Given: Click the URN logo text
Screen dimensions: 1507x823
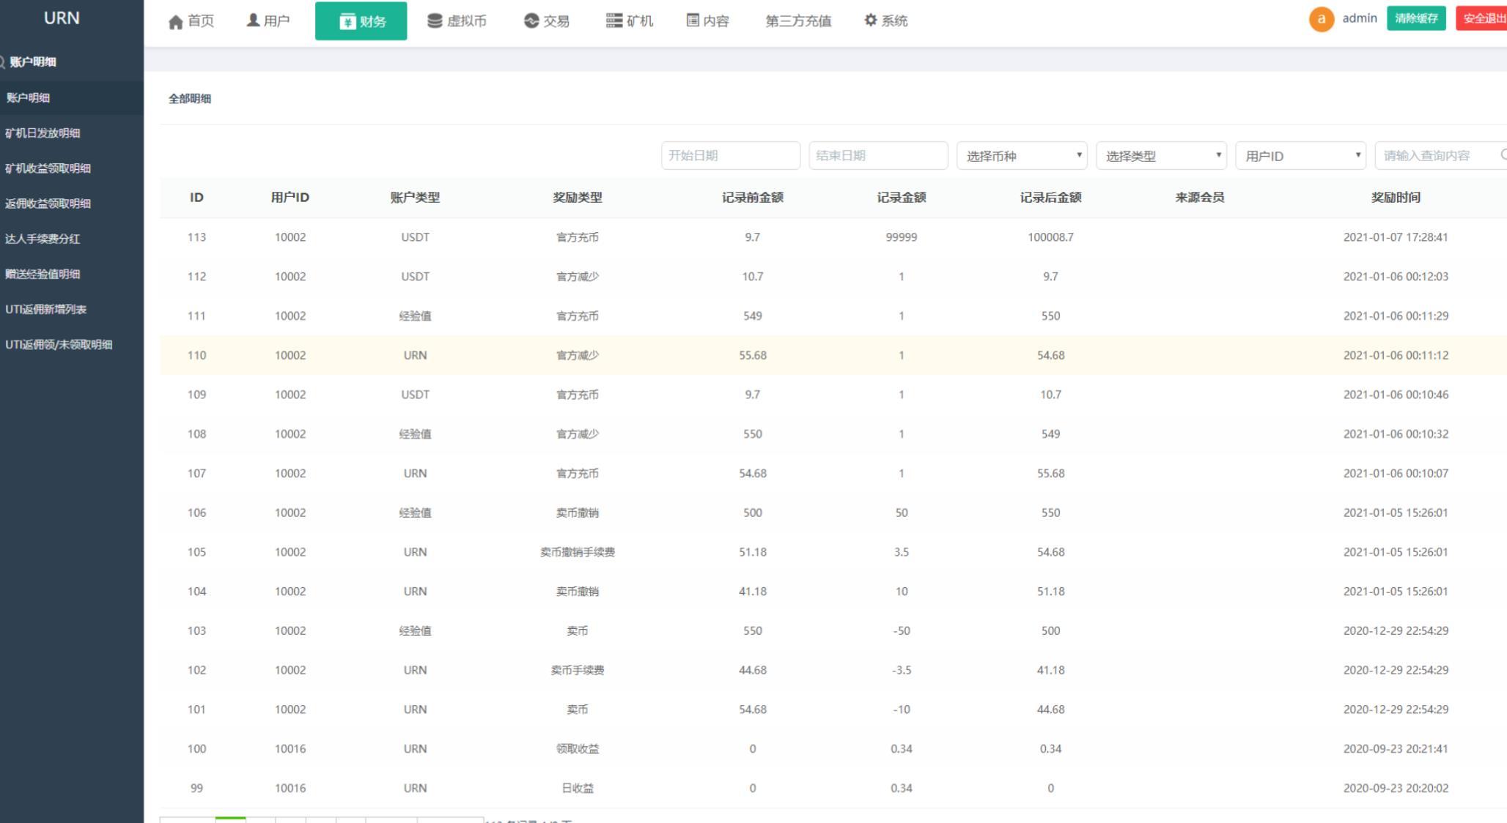Looking at the screenshot, I should click(62, 18).
